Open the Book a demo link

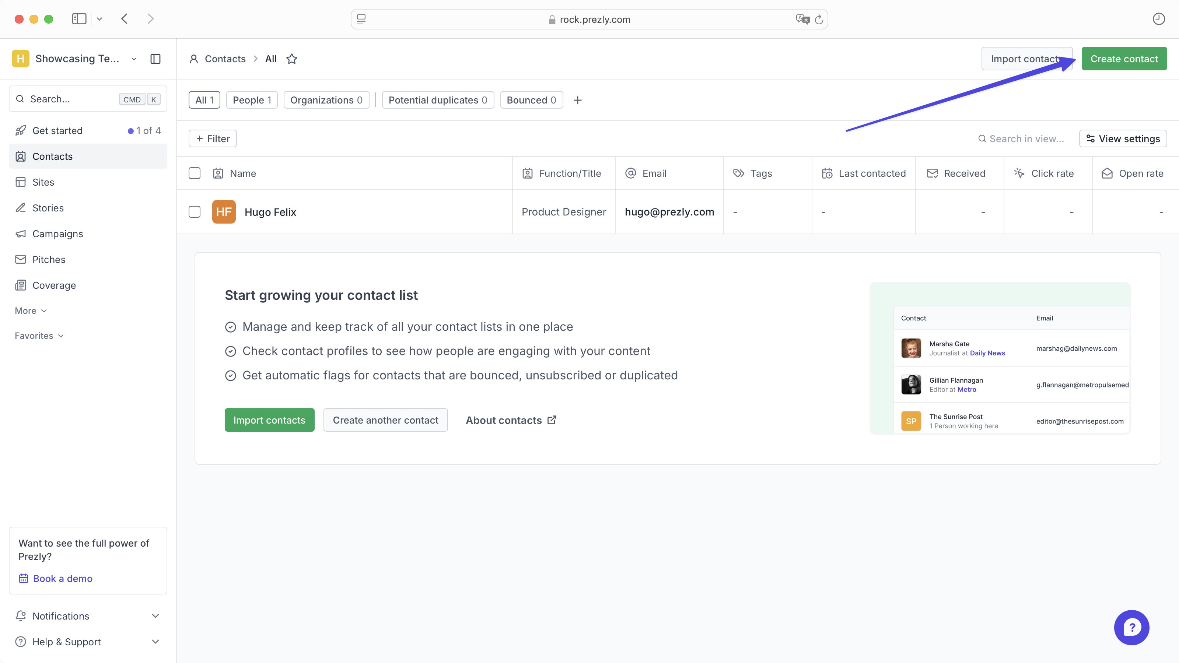pyautogui.click(x=62, y=578)
